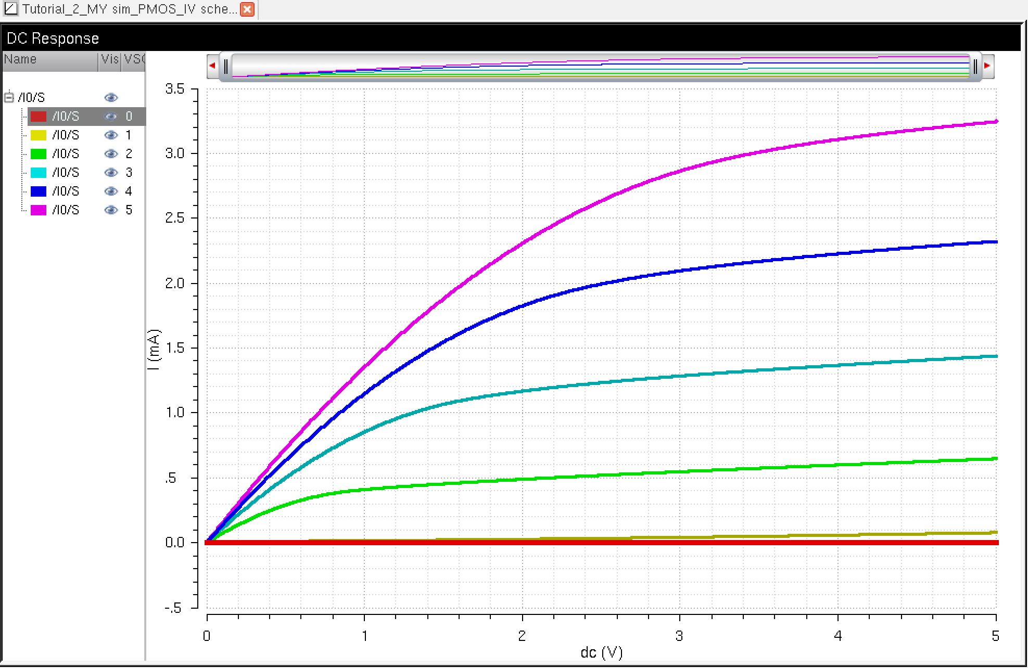1028x668 pixels.
Task: Click the right handle of the overview slider
Action: (975, 67)
